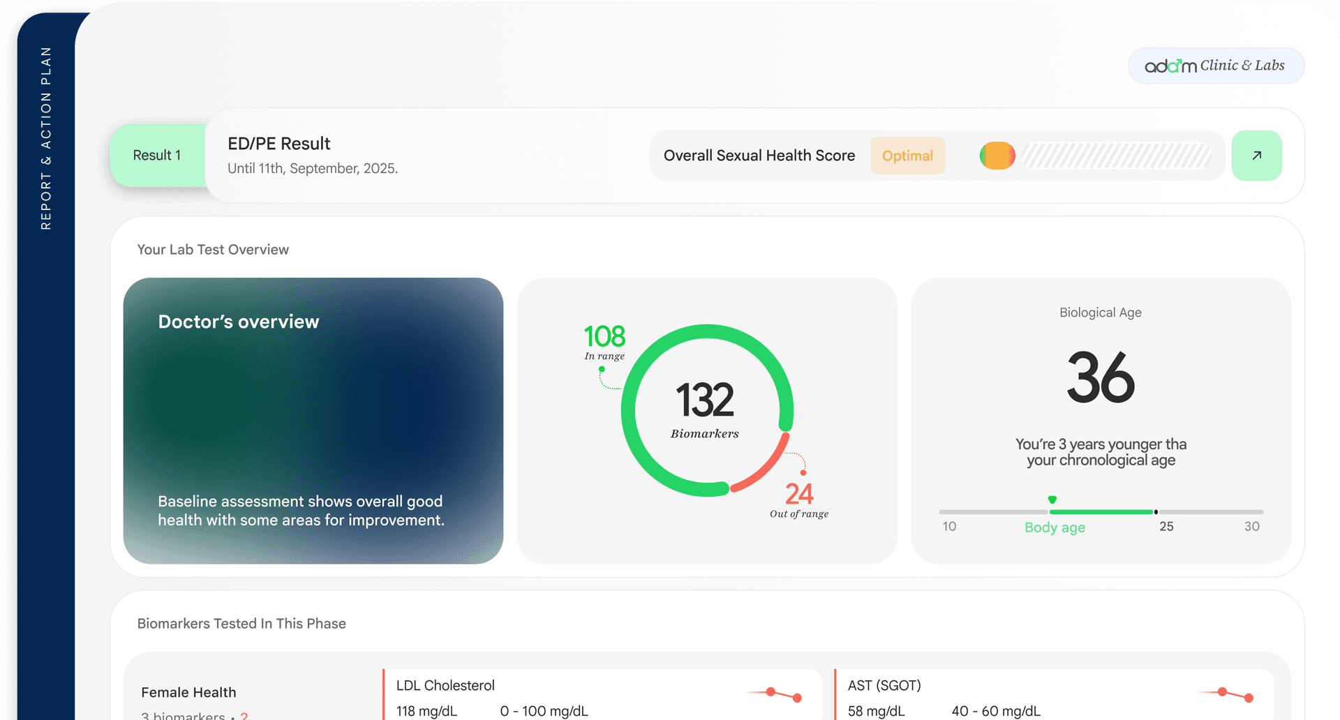The width and height of the screenshot is (1340, 720).
Task: Click the 108 In range label
Action: click(604, 343)
